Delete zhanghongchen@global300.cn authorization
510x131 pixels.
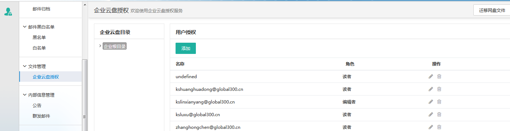coord(439,127)
